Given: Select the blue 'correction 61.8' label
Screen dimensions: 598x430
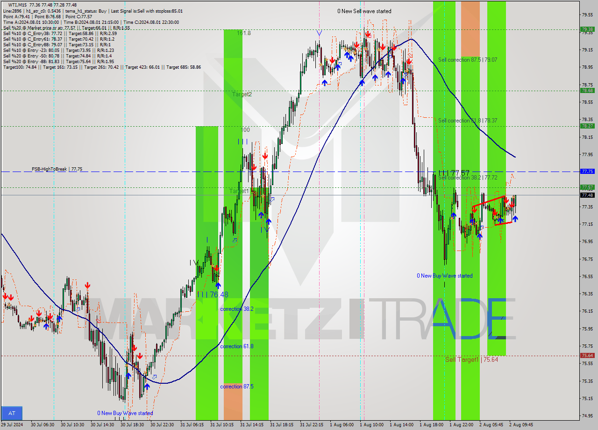Looking at the screenshot, I should (x=237, y=346).
